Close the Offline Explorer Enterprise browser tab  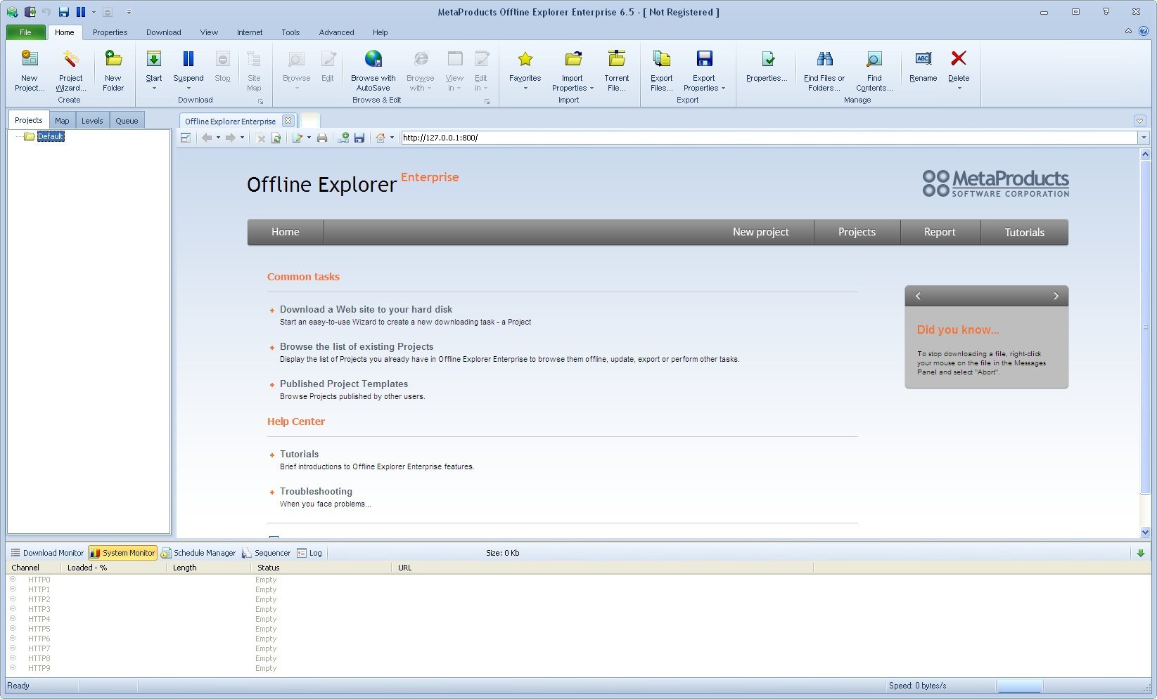288,121
